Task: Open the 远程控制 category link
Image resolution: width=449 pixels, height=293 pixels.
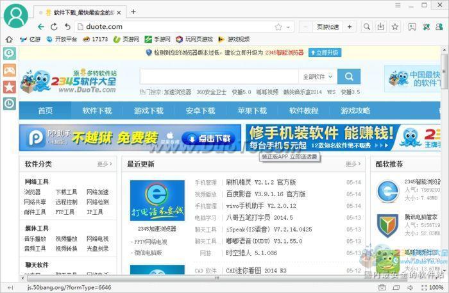Action: click(66, 202)
